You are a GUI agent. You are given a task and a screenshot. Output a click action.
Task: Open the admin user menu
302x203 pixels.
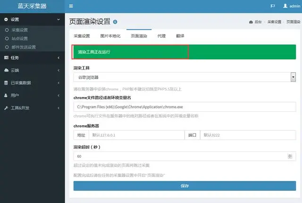pyautogui.click(x=292, y=6)
